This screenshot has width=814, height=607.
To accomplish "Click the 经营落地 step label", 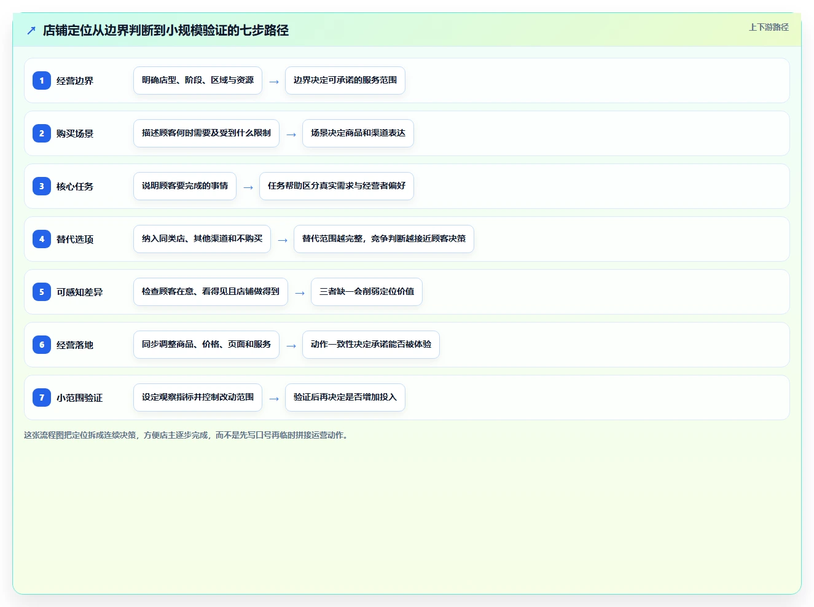I will 75,345.
